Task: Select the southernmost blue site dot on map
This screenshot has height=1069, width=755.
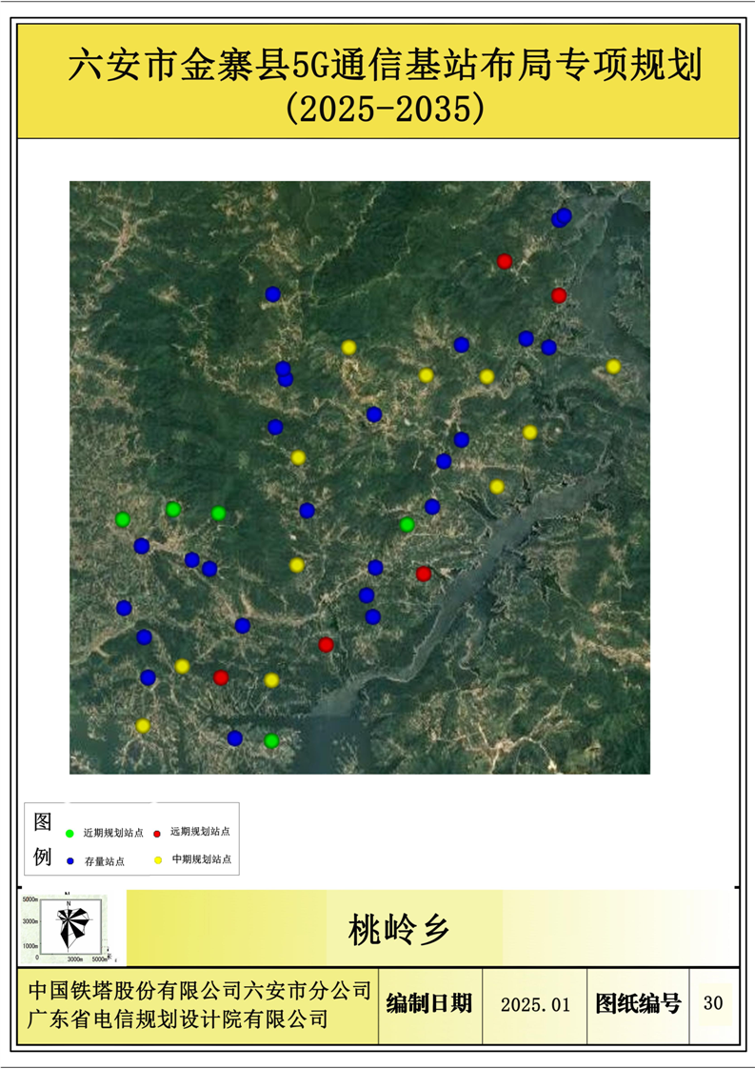Action: click(234, 738)
